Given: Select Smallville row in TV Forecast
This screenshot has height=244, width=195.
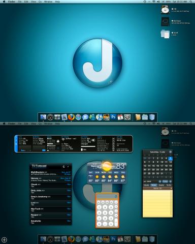Looking at the screenshot, I should click(51, 222).
